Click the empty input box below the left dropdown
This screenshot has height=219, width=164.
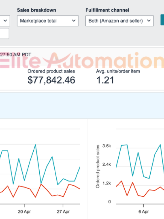(x=4, y=33)
